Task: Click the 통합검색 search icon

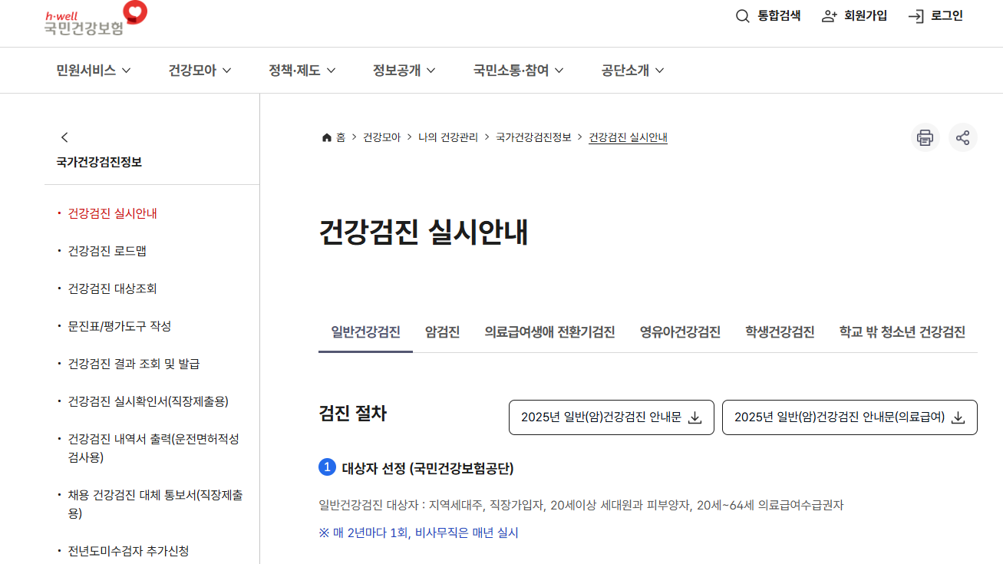Action: pos(741,15)
